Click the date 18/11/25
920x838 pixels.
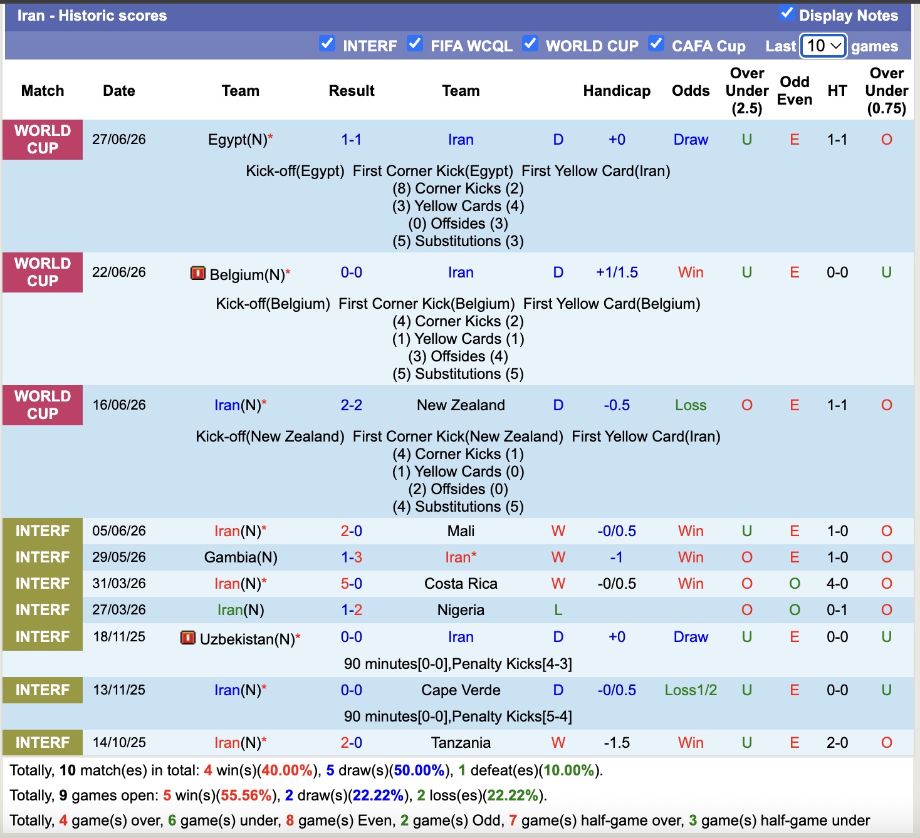(x=119, y=637)
